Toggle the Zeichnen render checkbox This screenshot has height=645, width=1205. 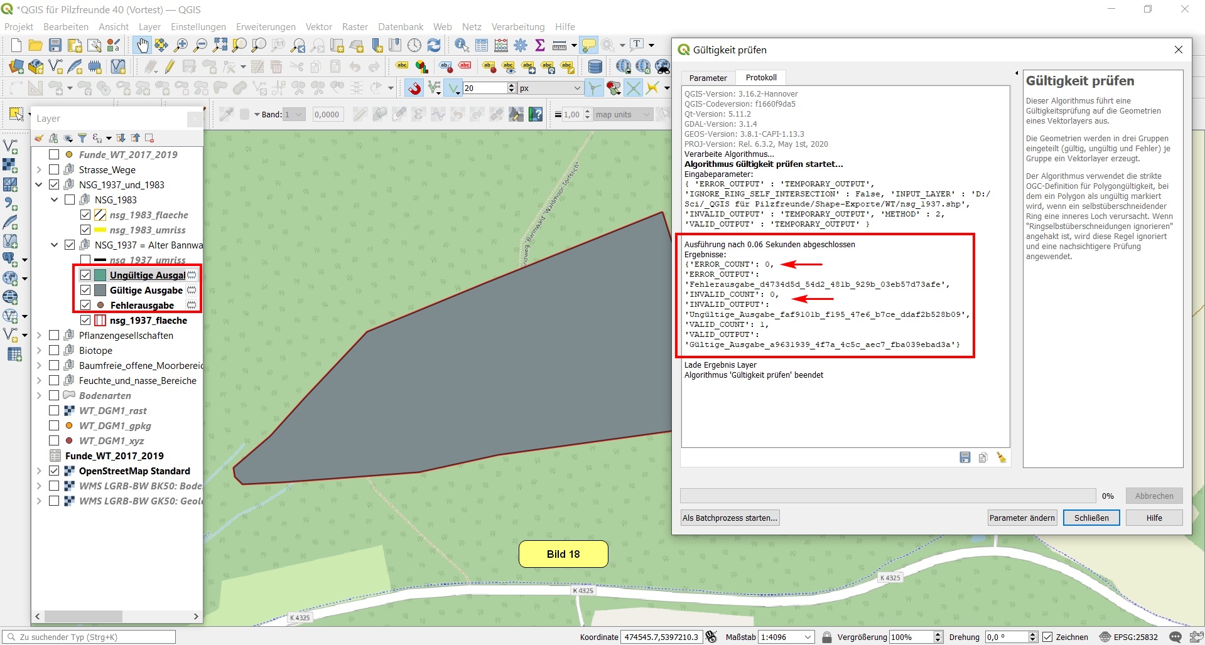pos(1047,637)
